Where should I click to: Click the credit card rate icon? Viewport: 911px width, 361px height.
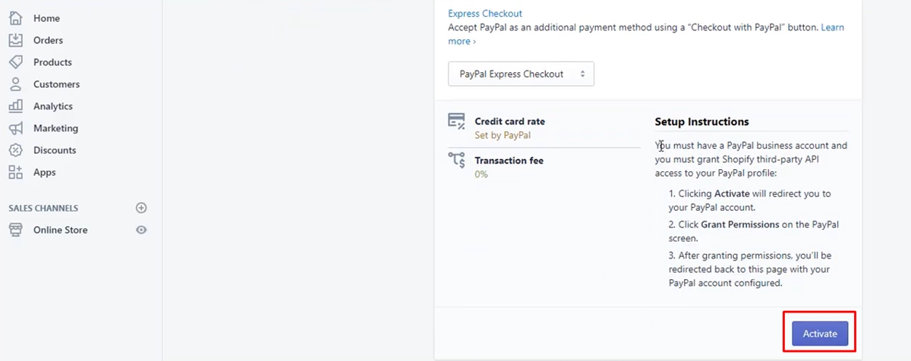456,121
